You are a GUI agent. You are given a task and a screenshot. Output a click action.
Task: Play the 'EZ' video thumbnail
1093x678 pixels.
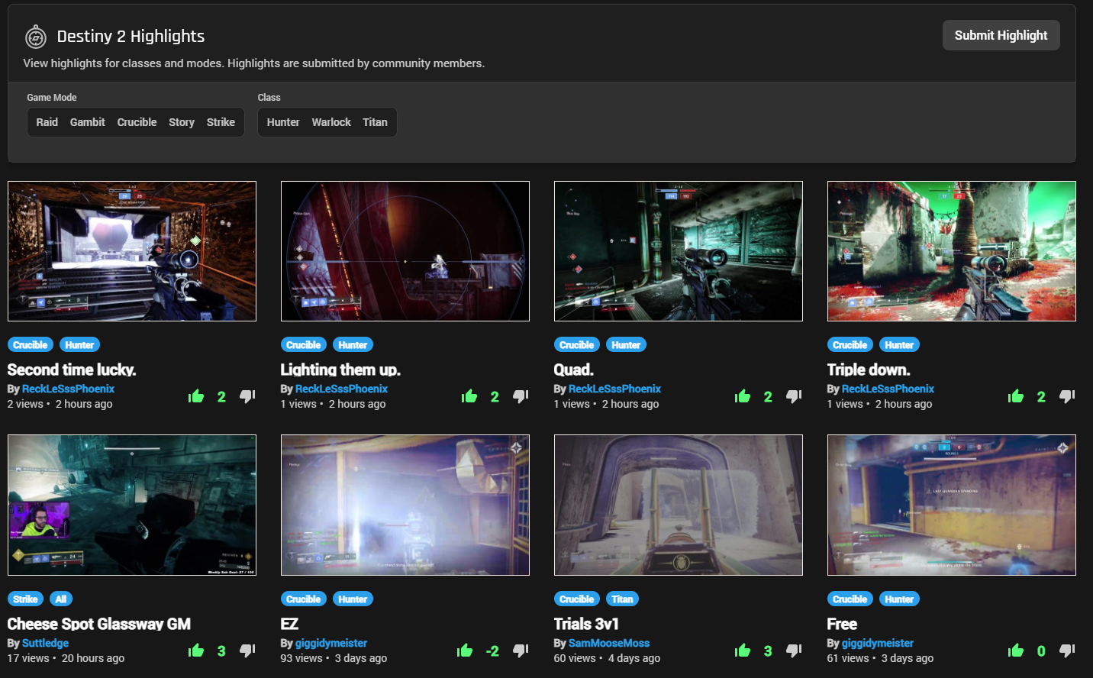click(405, 505)
